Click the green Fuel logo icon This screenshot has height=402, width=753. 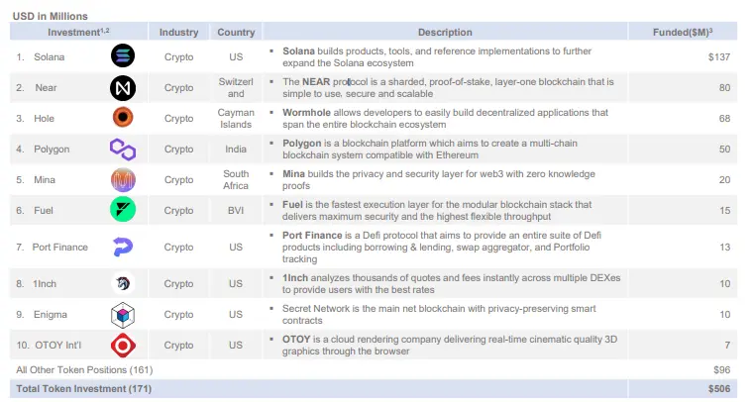pos(123,210)
